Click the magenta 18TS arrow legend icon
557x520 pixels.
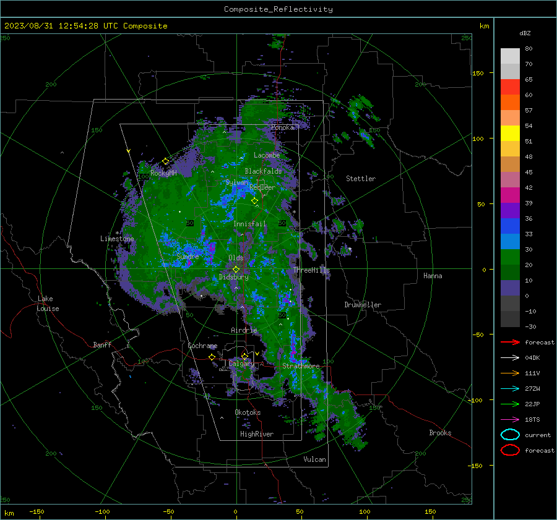point(510,420)
